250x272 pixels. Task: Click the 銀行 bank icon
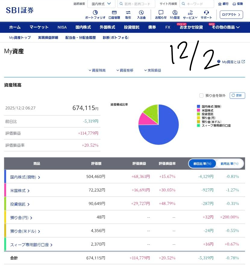[220, 4]
